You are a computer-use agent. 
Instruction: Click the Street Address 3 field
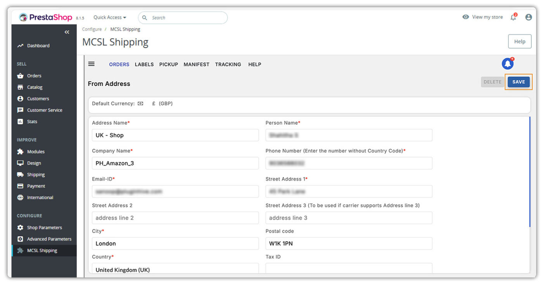click(x=349, y=218)
